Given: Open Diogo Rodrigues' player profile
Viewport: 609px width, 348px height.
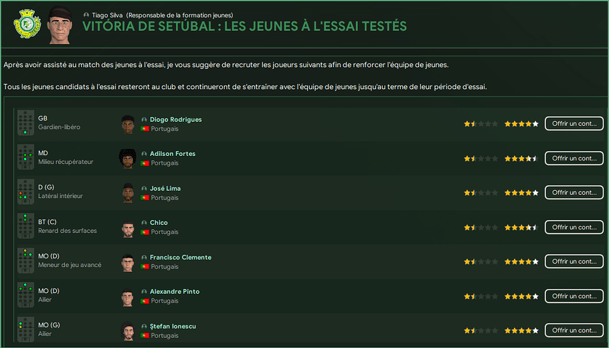Looking at the screenshot, I should (175, 119).
